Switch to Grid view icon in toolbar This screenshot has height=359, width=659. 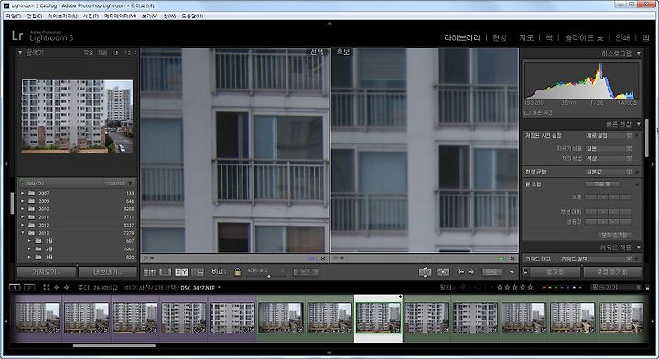[x=149, y=272]
